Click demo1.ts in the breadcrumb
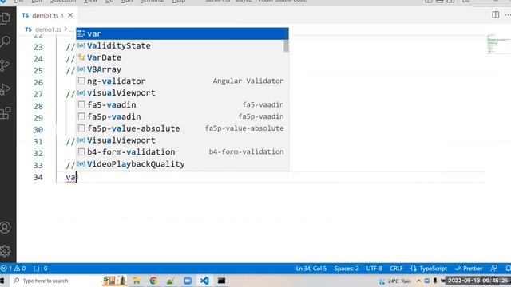 pos(48,29)
